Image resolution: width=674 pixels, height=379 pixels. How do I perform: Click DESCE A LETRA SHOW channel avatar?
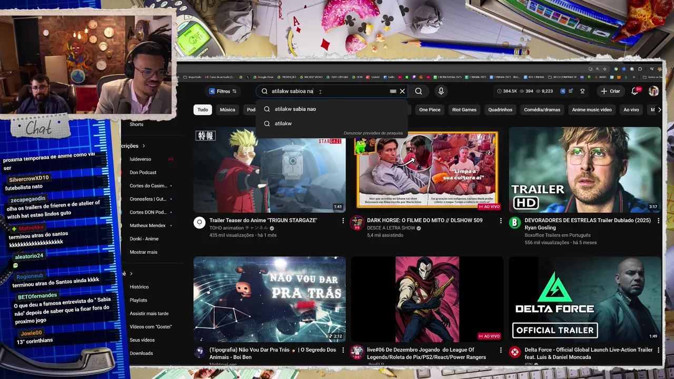coord(357,222)
